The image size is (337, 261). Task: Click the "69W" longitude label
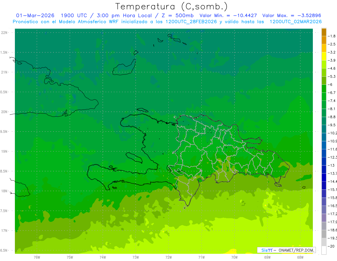point(267,257)
